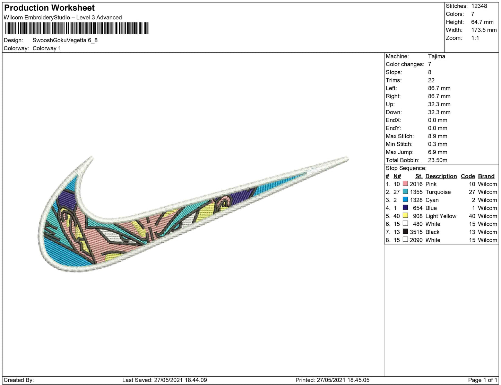Click the "Description" column header

tap(441, 176)
